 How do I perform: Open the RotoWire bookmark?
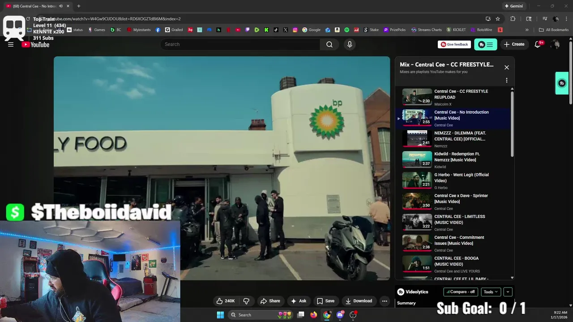coord(481,30)
